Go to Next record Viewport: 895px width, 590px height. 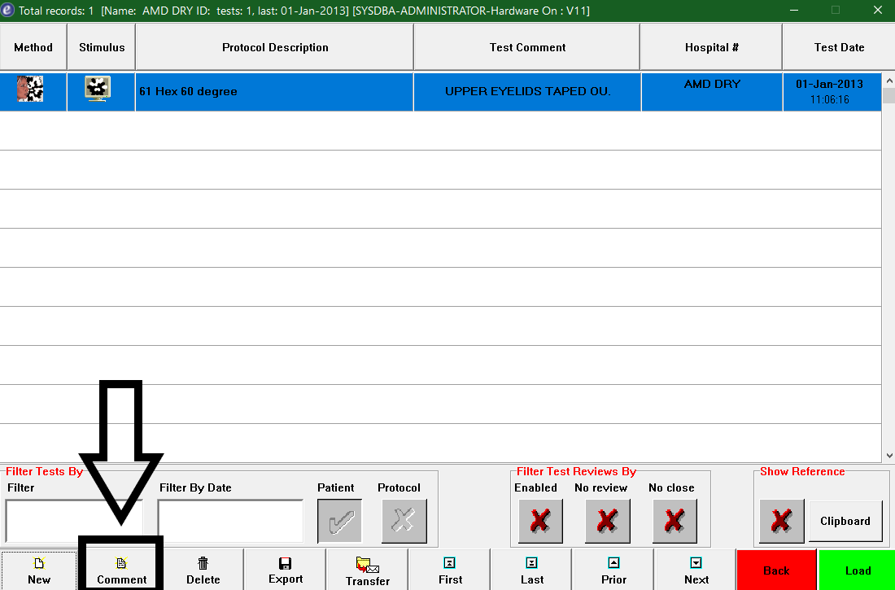click(696, 570)
